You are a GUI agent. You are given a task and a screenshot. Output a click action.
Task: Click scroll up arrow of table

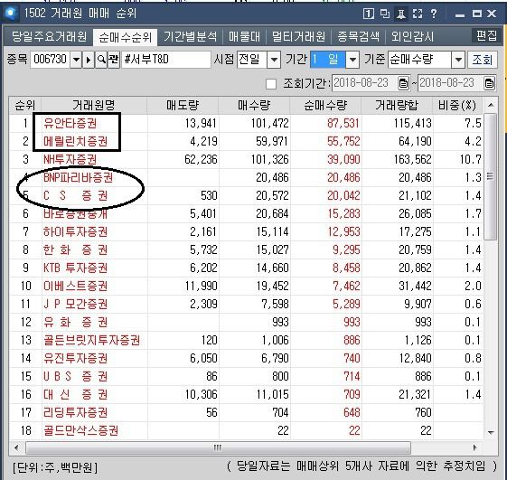(491, 105)
